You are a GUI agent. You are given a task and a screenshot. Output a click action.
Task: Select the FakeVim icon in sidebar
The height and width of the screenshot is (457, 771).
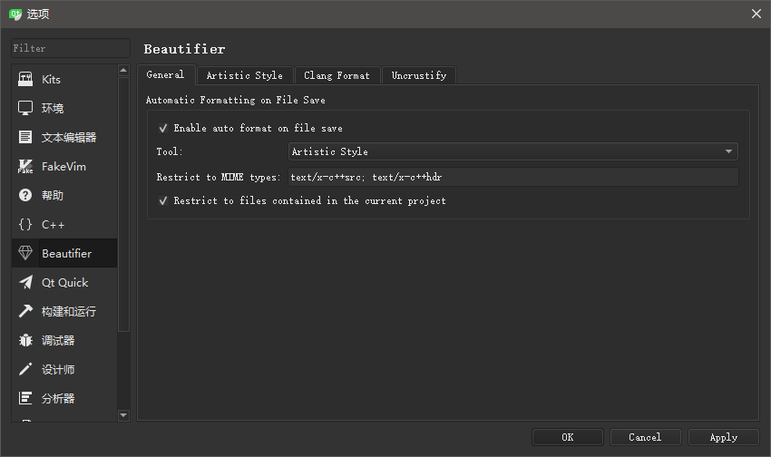(x=25, y=167)
